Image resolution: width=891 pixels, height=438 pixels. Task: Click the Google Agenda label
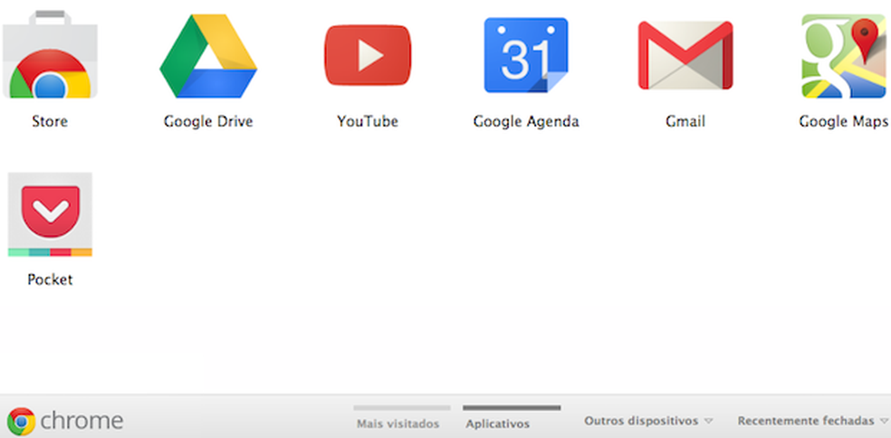coord(526,121)
